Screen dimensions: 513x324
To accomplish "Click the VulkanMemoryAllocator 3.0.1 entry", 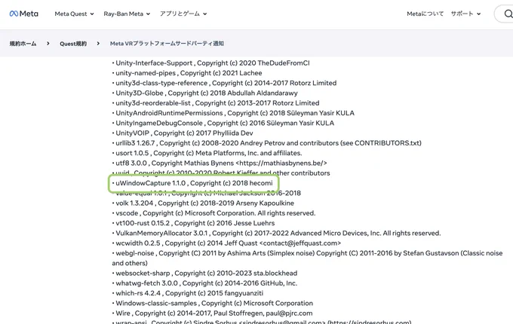I will pos(276,233).
